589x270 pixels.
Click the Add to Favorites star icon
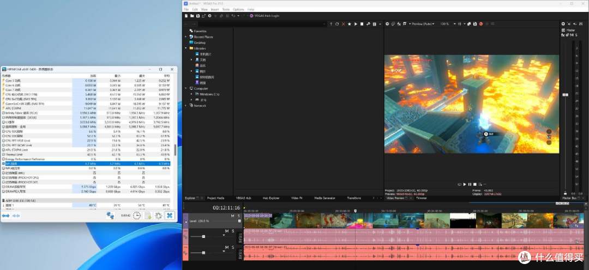point(350,24)
